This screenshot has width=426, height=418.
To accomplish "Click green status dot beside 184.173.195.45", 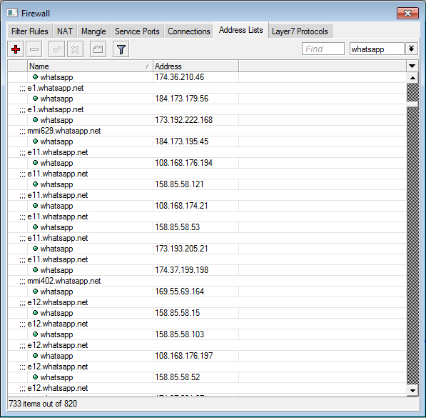I will tap(35, 141).
